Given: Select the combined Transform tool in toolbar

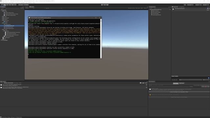Looking at the screenshot, I should pyautogui.click(x=15, y=5).
